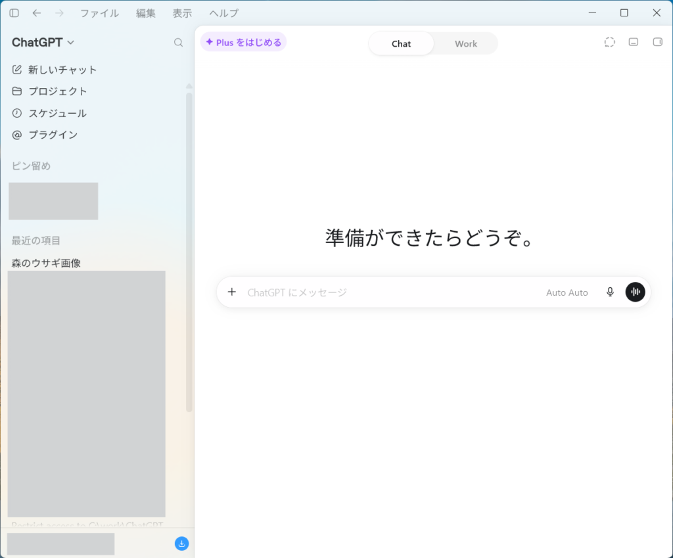Open the ファイル menu

[99, 13]
